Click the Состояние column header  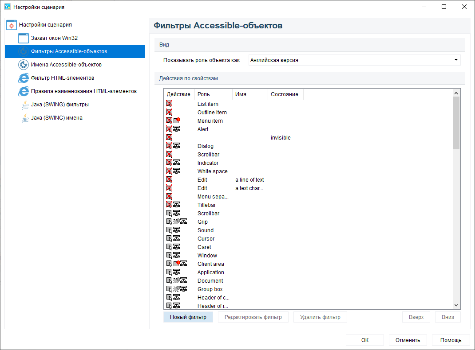(x=284, y=94)
